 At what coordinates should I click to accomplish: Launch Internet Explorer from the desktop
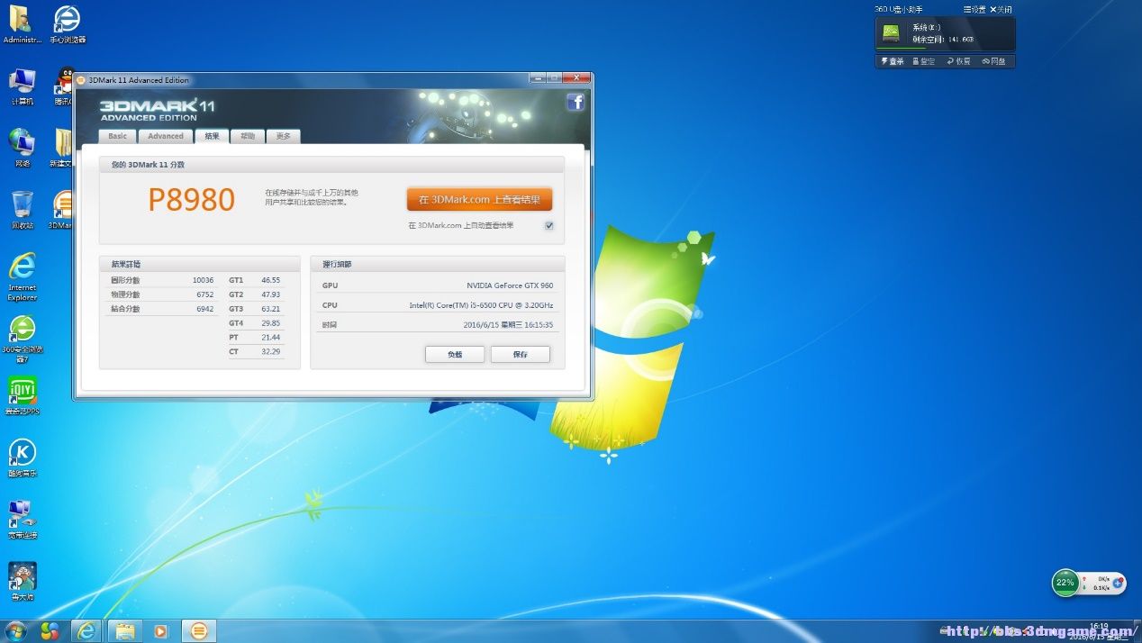(23, 276)
